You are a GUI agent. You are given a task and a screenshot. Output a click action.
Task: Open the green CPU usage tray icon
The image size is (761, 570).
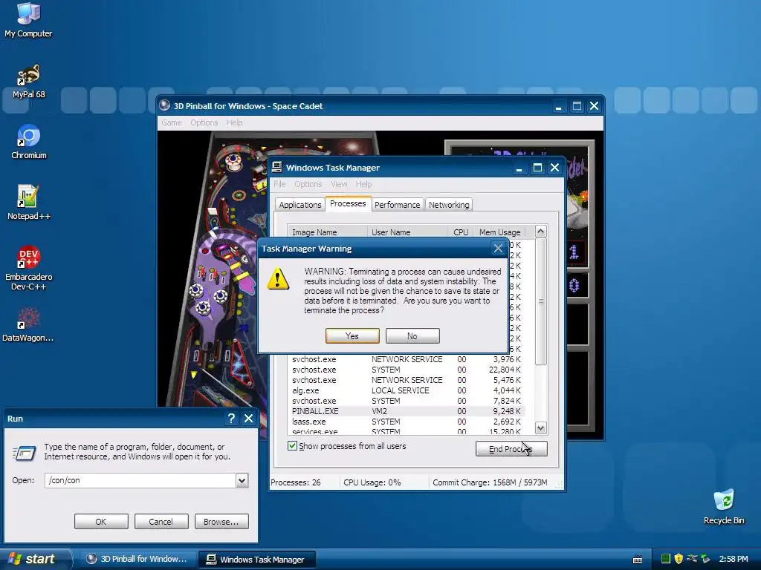click(x=666, y=559)
